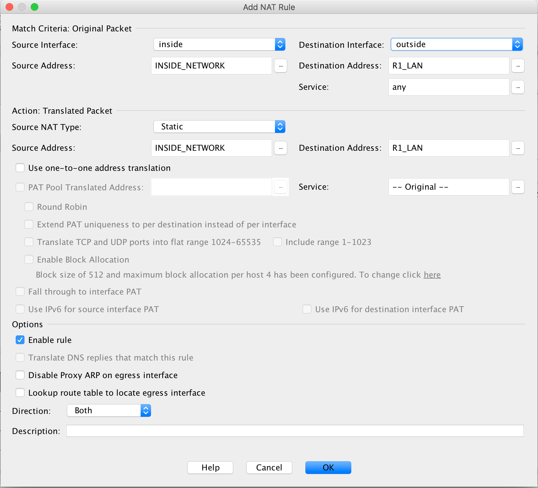The height and width of the screenshot is (488, 538).
Task: Open the Source Interface dropdown
Action: coord(219,45)
